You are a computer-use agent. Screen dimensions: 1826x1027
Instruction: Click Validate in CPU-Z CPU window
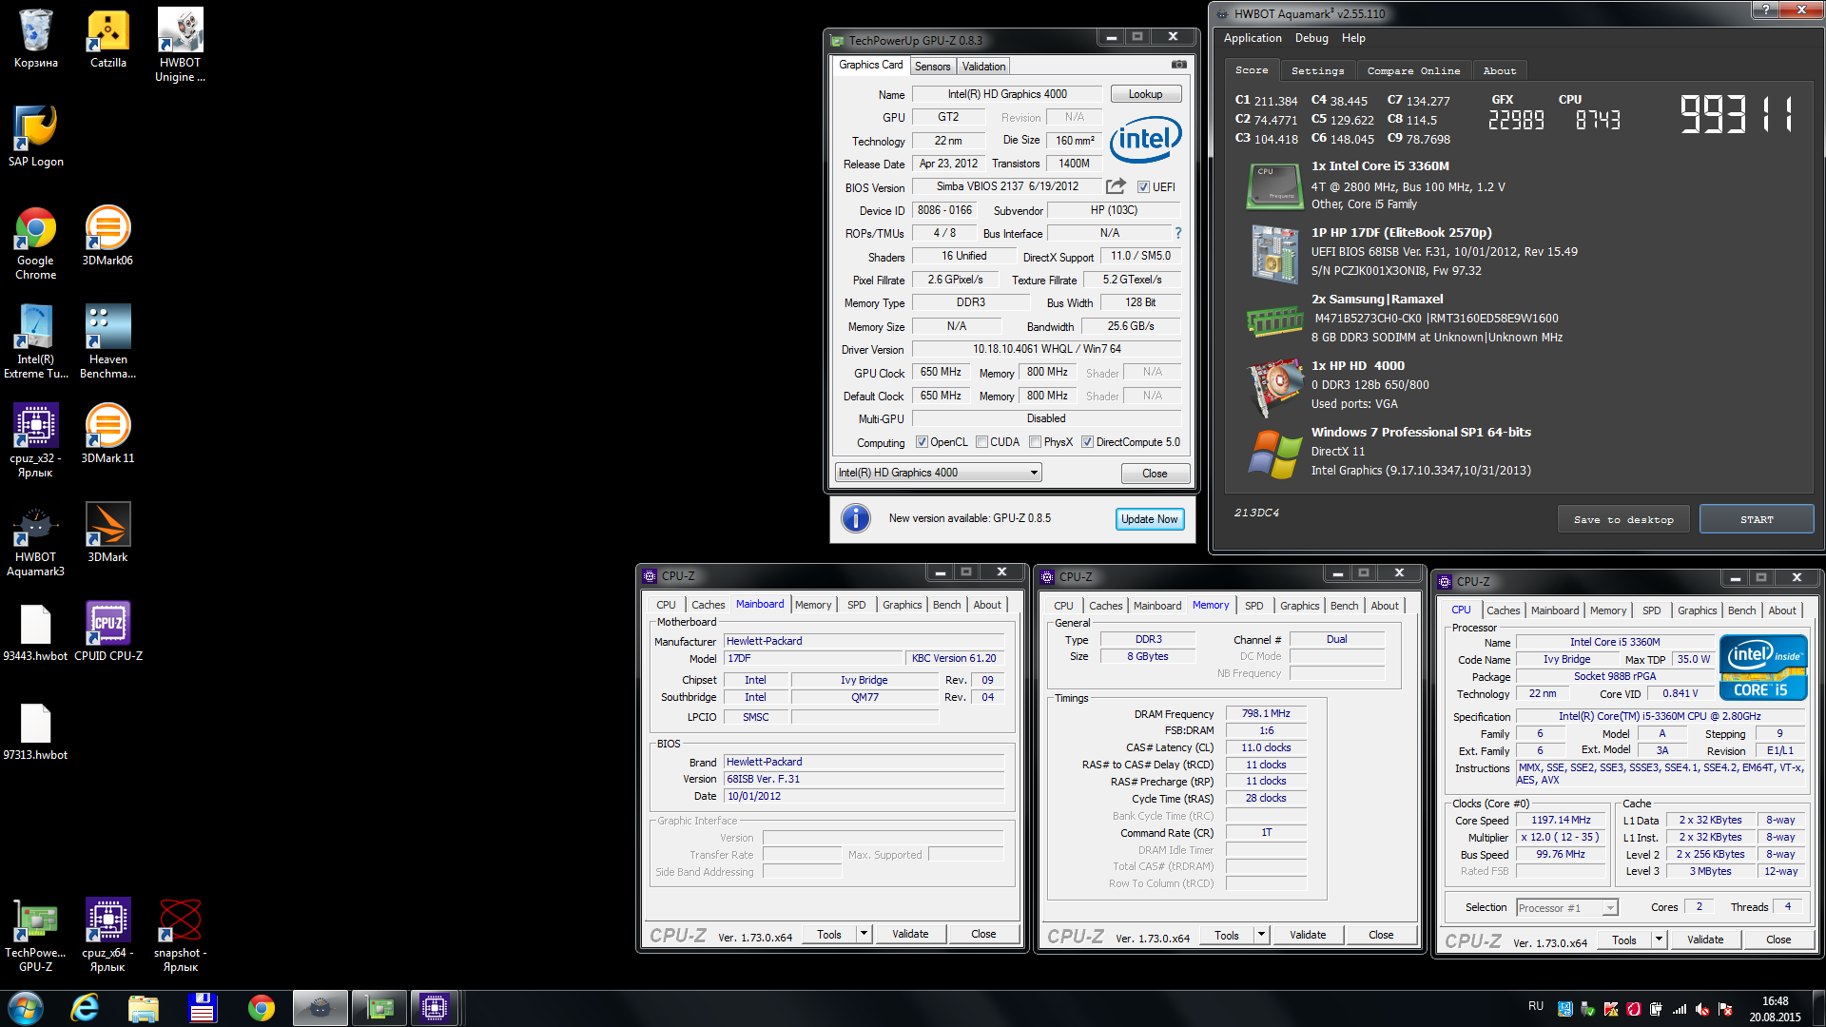[1704, 940]
